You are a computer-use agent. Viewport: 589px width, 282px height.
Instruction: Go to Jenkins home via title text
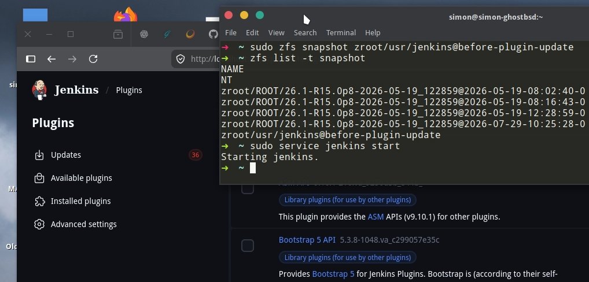(76, 90)
